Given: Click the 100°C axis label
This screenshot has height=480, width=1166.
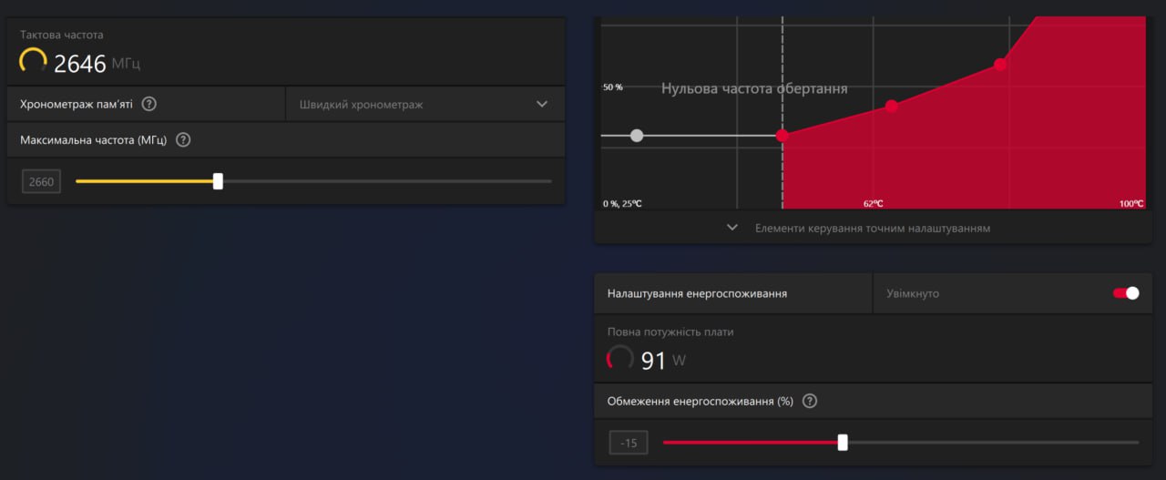Looking at the screenshot, I should [1131, 204].
